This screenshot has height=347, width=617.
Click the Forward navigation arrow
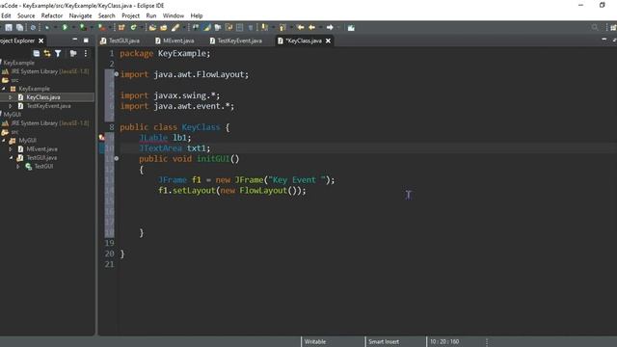tap(330, 28)
